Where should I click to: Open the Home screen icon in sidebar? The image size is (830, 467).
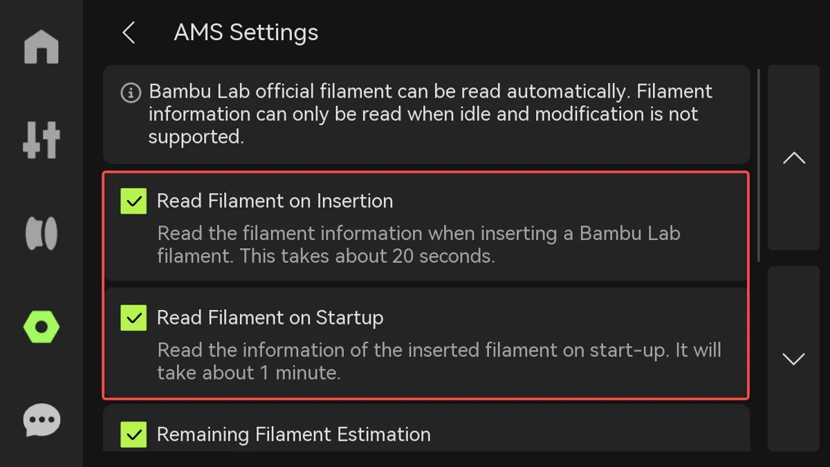point(41,47)
